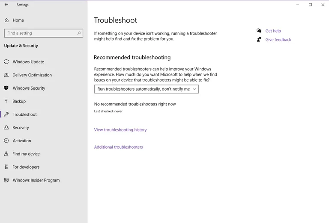Click the Settings window title

pyautogui.click(x=22, y=5)
